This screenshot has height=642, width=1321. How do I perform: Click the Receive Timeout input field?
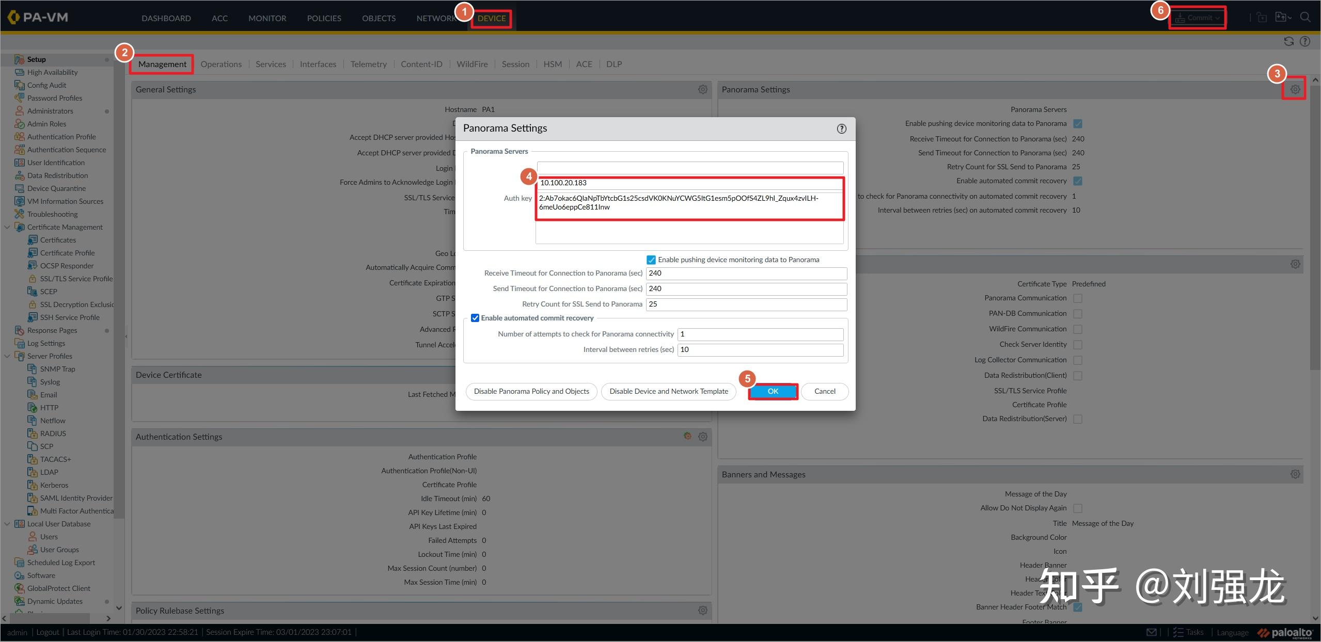pyautogui.click(x=746, y=274)
